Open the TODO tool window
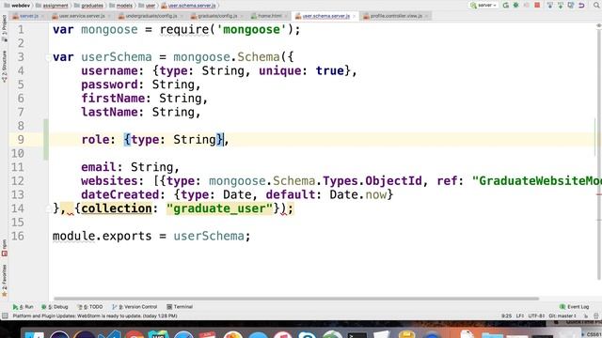 tap(90, 307)
